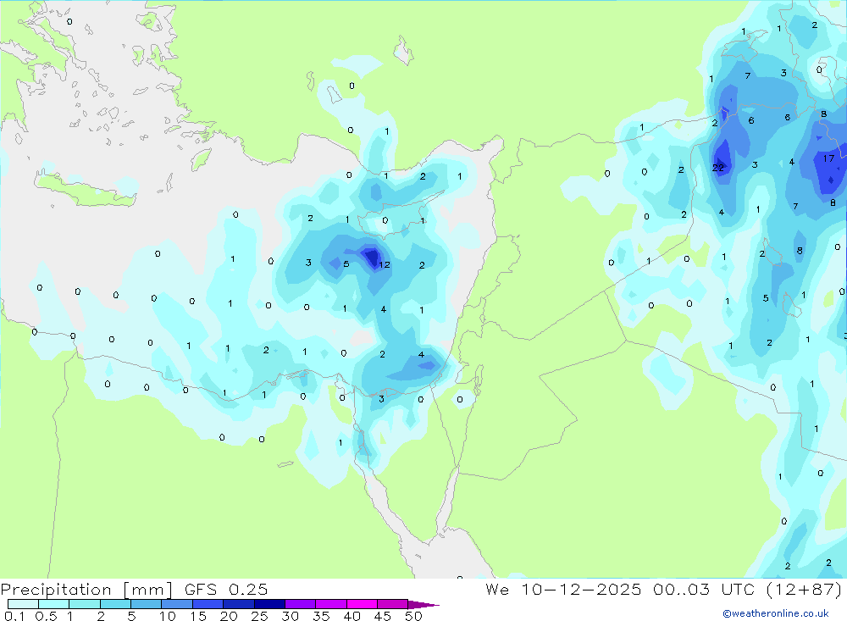Click the "30" legend scale label
The width and height of the screenshot is (847, 621).
pyautogui.click(x=291, y=616)
